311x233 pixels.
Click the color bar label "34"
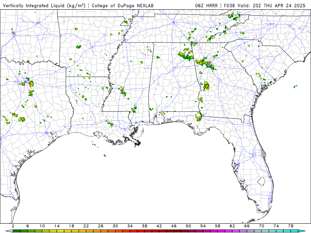pyautogui.click(x=130, y=226)
